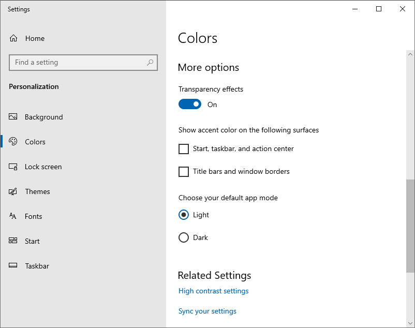Open the Fonts settings page

click(33, 216)
